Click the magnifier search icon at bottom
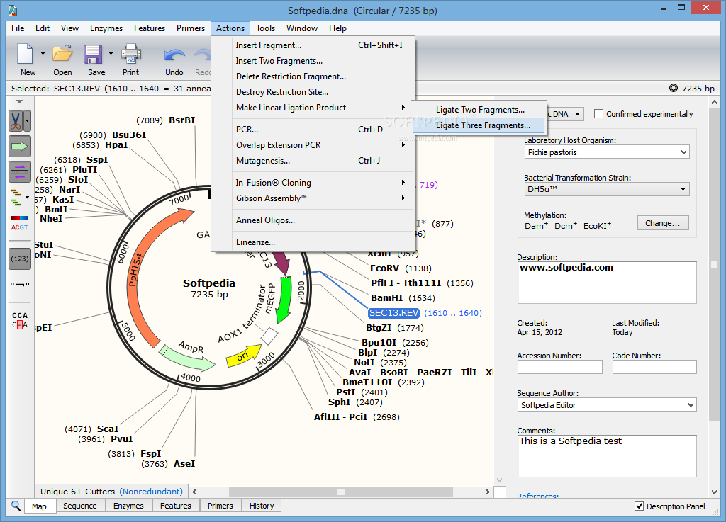Screen dimensions: 726x522 [x=16, y=505]
